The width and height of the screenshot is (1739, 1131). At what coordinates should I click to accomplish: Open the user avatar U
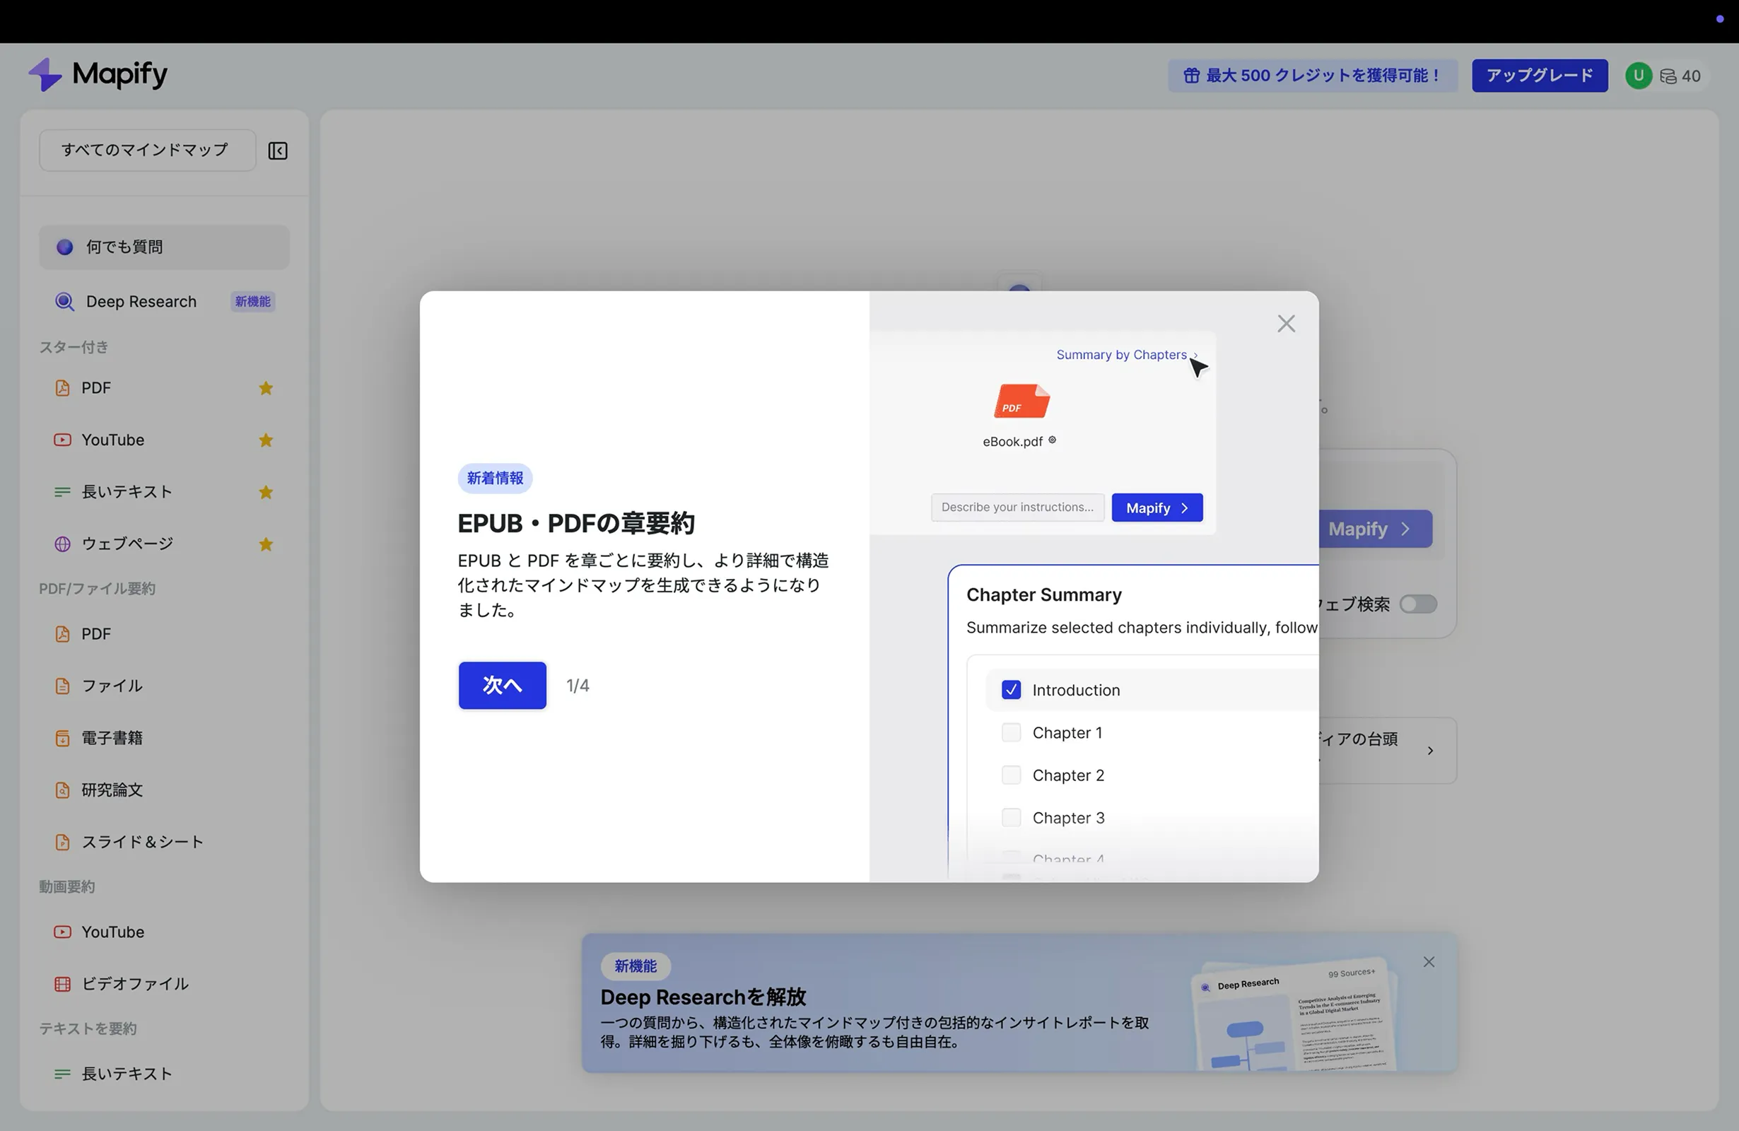(1638, 75)
